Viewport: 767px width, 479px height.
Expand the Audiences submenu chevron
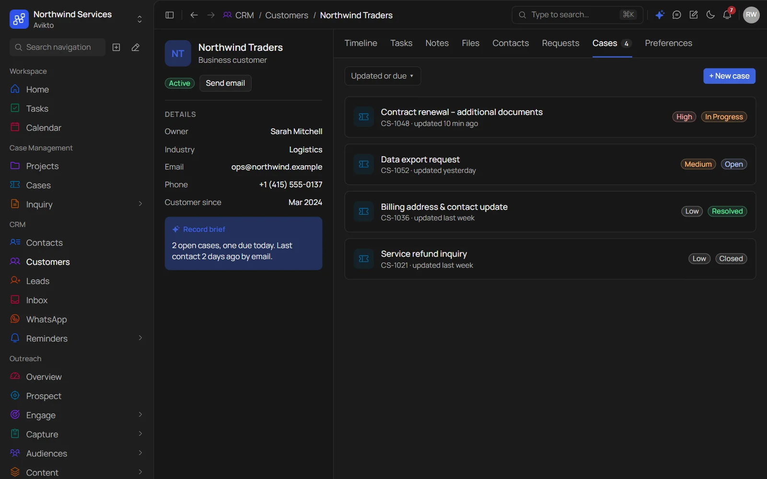tap(140, 453)
